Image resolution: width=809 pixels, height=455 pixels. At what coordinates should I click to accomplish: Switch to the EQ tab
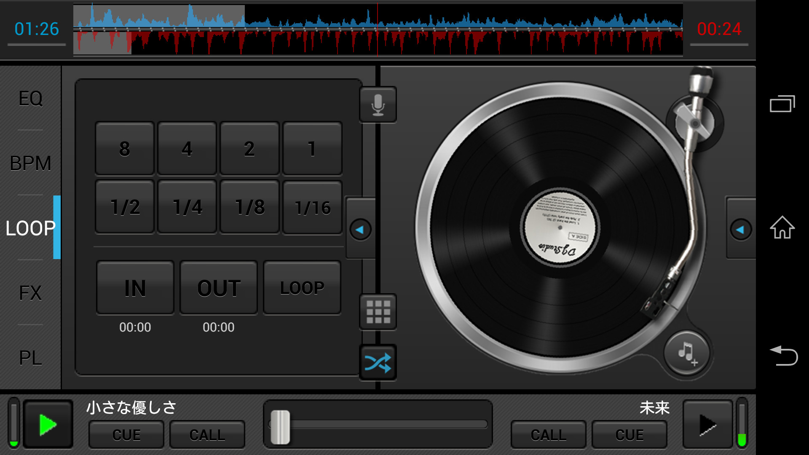pyautogui.click(x=30, y=99)
